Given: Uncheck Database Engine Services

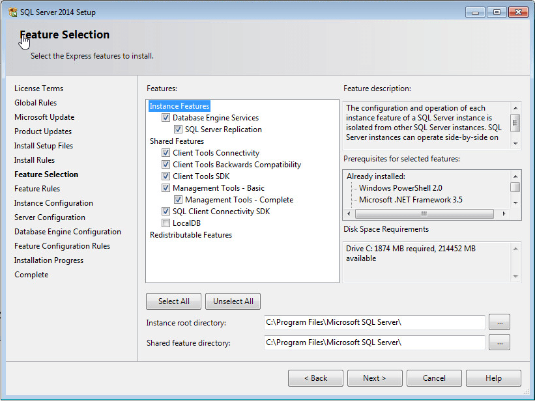Looking at the screenshot, I should [166, 117].
